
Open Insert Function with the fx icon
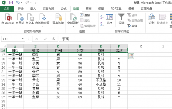[54, 39]
